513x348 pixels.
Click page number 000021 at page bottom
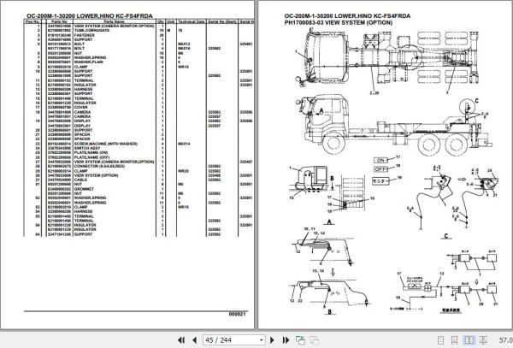237,314
